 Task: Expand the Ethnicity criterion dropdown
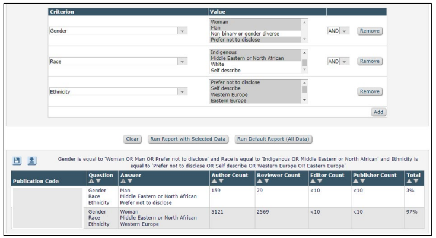point(183,91)
